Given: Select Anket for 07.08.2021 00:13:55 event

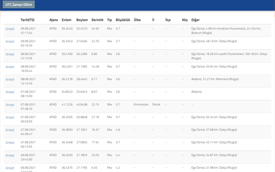Looking at the screenshot, I should tap(10, 143).
